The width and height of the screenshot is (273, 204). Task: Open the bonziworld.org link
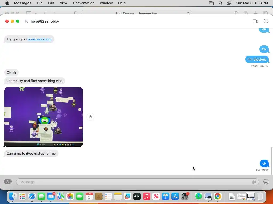[39, 39]
